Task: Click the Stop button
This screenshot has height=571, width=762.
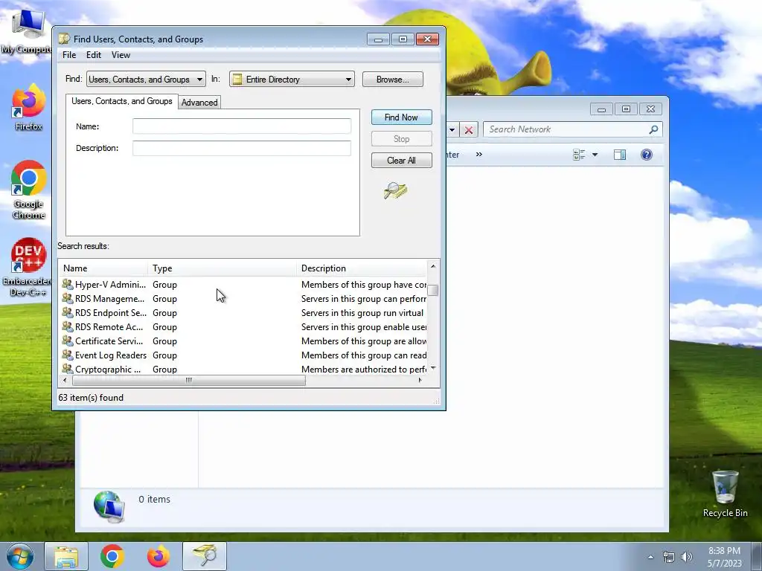Action: (401, 139)
